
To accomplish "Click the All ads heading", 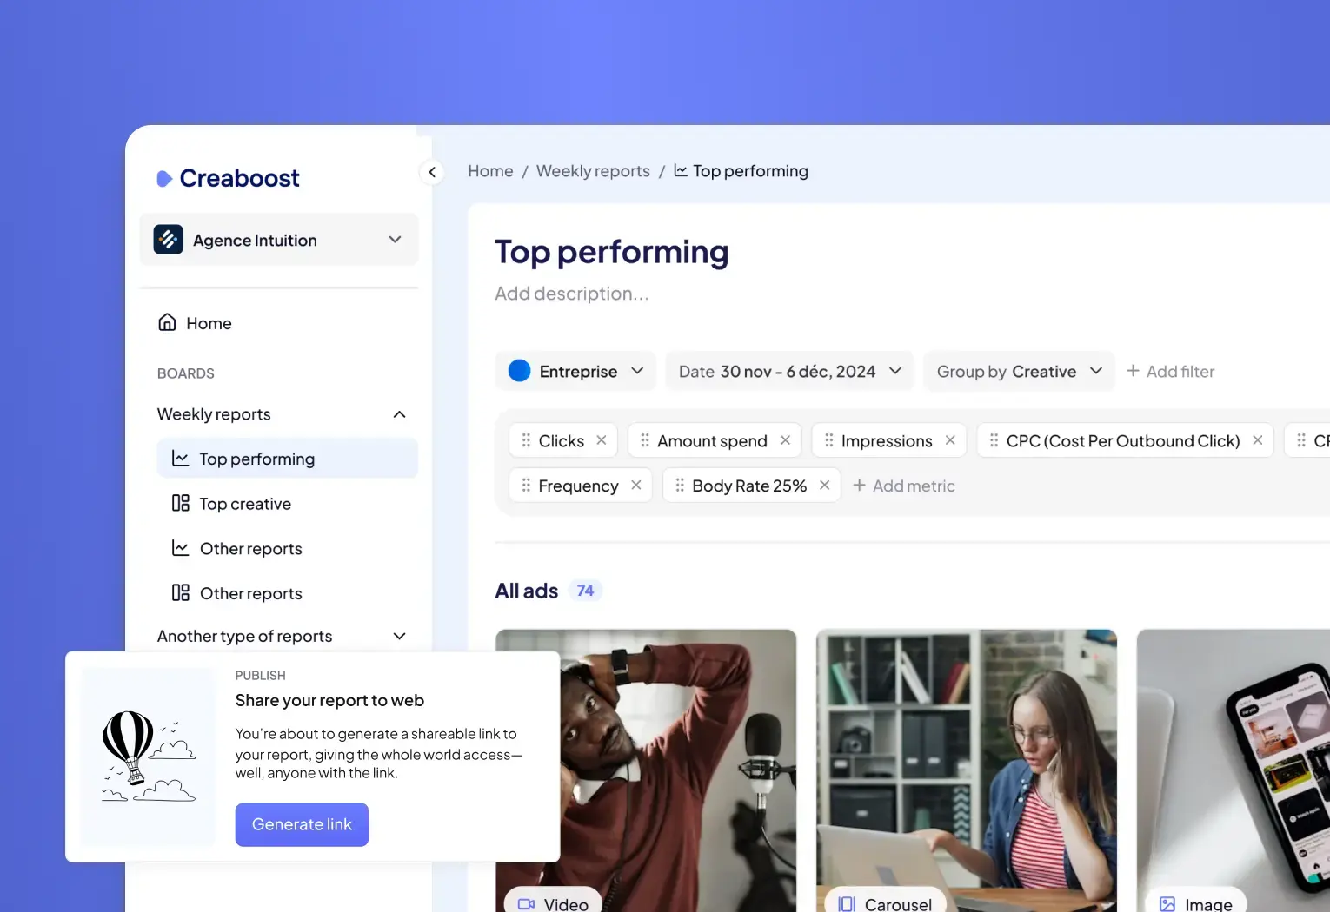I will tap(527, 591).
